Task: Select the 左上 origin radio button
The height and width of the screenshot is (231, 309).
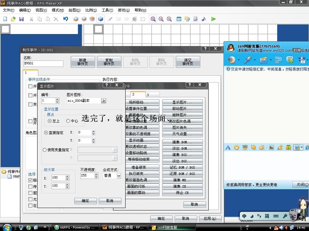Action: coord(50,121)
